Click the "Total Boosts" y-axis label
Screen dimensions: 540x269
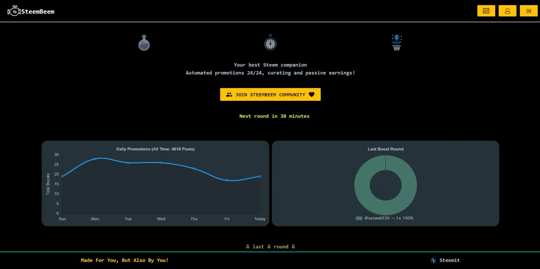pyautogui.click(x=48, y=184)
